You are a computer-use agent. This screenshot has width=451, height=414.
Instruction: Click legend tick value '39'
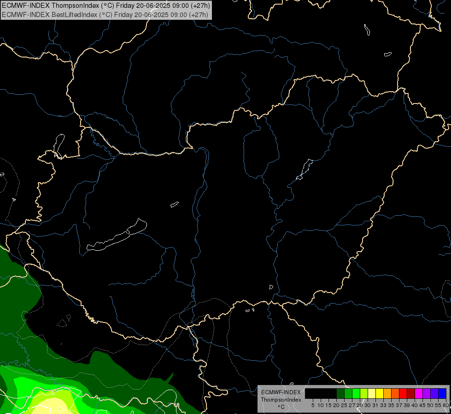[x=407, y=405]
